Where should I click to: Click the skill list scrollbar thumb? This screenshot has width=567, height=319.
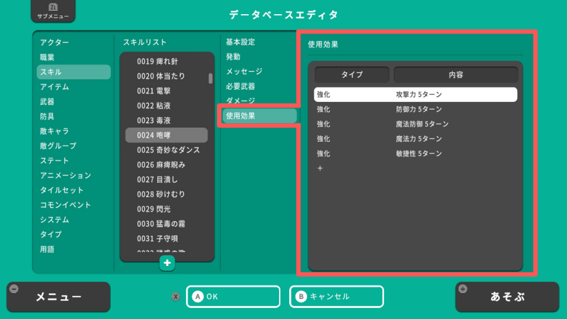(211, 79)
